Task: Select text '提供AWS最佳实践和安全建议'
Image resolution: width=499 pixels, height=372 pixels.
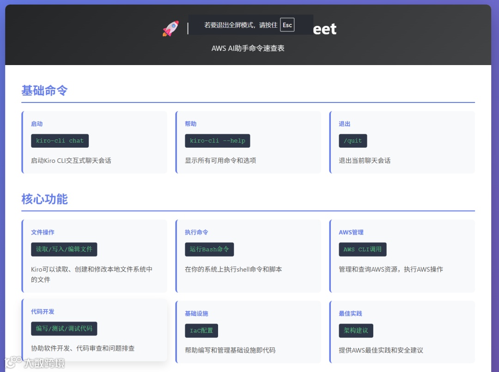Action: pyautogui.click(x=381, y=350)
